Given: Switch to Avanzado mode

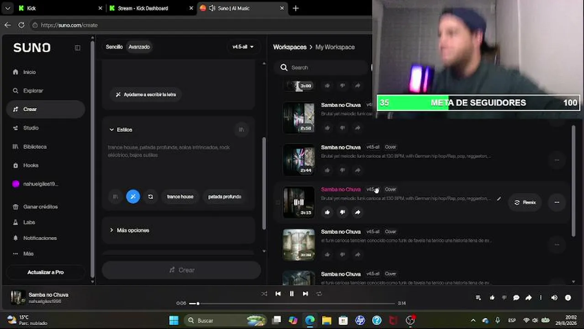Looking at the screenshot, I should (x=139, y=47).
